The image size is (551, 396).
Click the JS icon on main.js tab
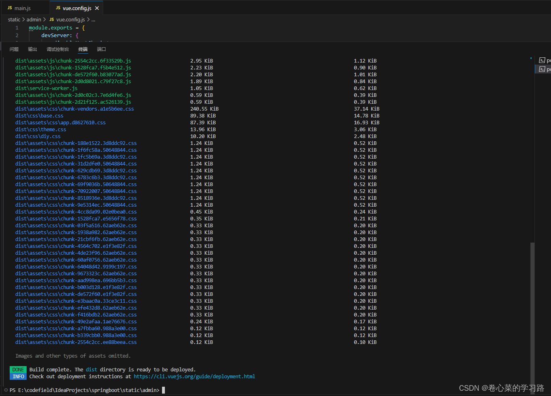pyautogui.click(x=10, y=8)
